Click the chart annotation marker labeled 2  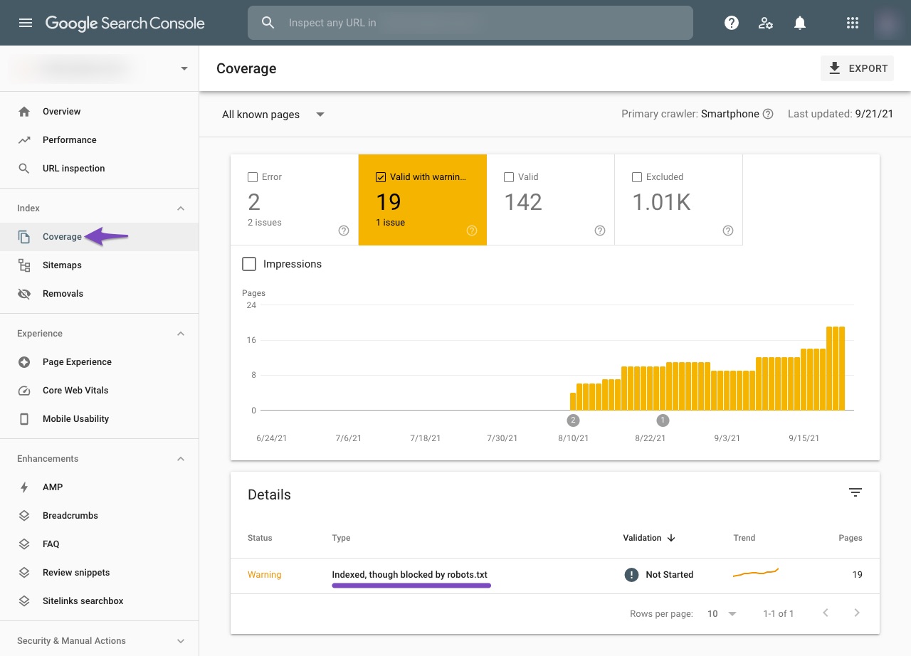coord(573,420)
